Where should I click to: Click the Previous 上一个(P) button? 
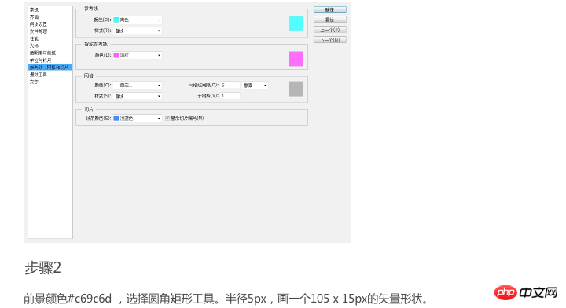pos(330,30)
